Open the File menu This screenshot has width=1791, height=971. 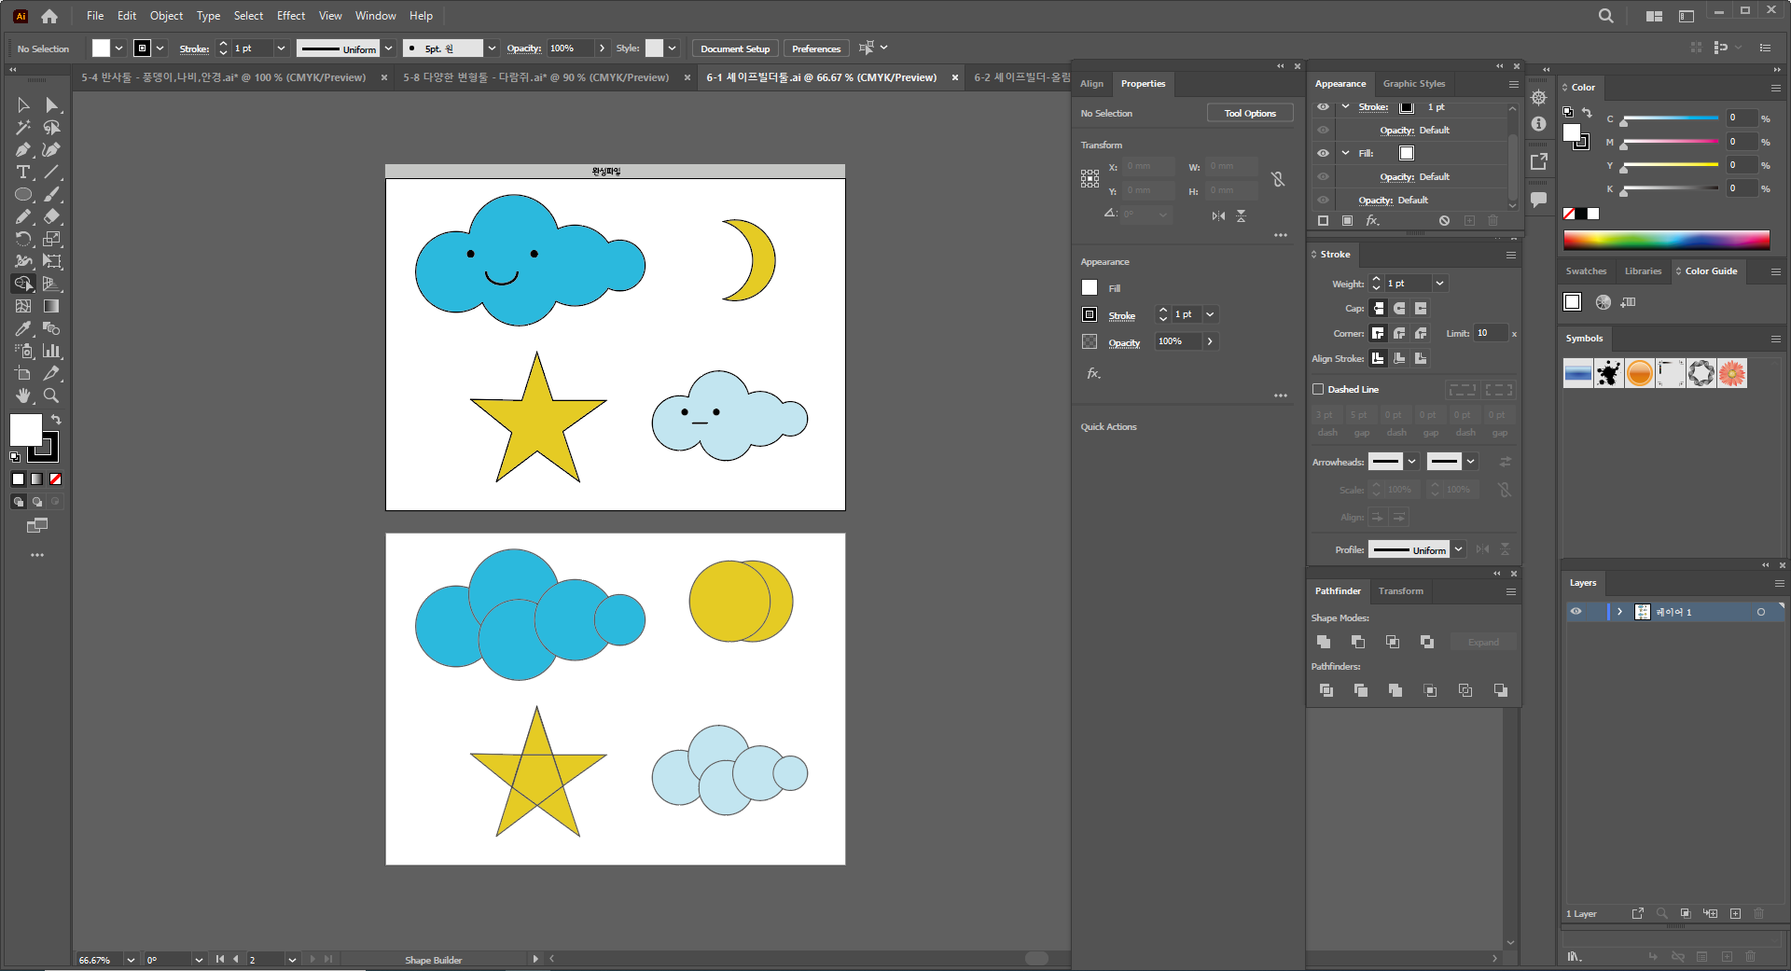[x=95, y=16]
